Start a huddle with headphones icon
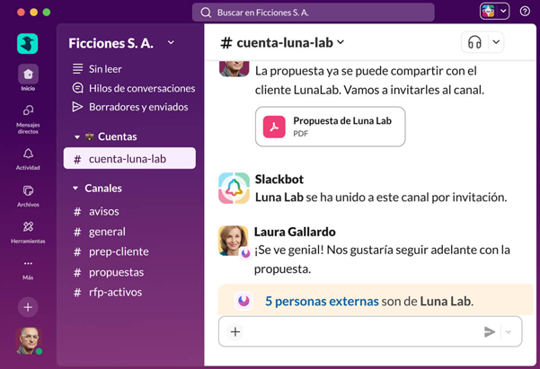Image resolution: width=540 pixels, height=369 pixels. point(474,42)
